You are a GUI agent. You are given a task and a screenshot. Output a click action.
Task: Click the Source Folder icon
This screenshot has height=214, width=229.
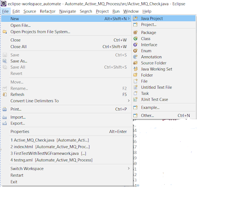[136, 63]
